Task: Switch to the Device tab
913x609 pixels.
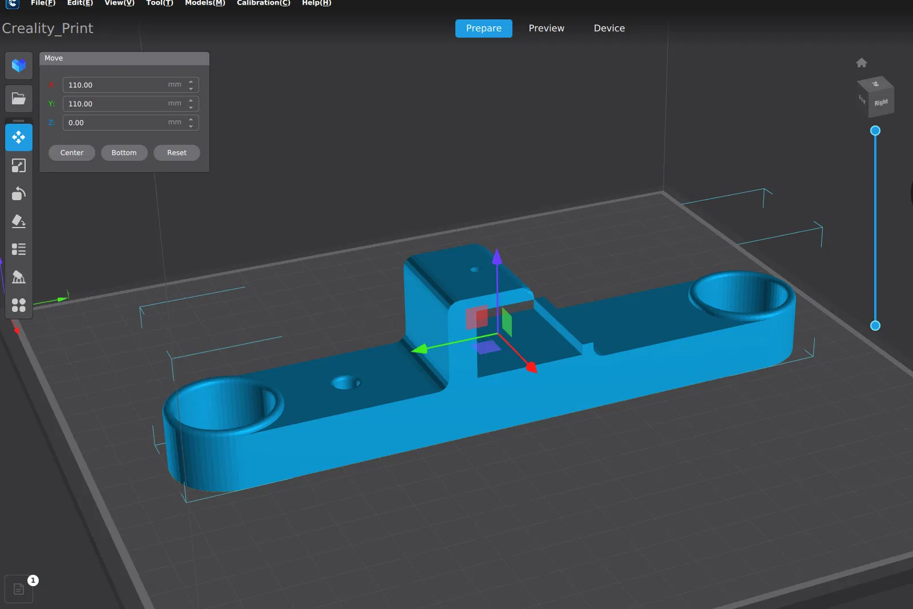Action: tap(609, 29)
